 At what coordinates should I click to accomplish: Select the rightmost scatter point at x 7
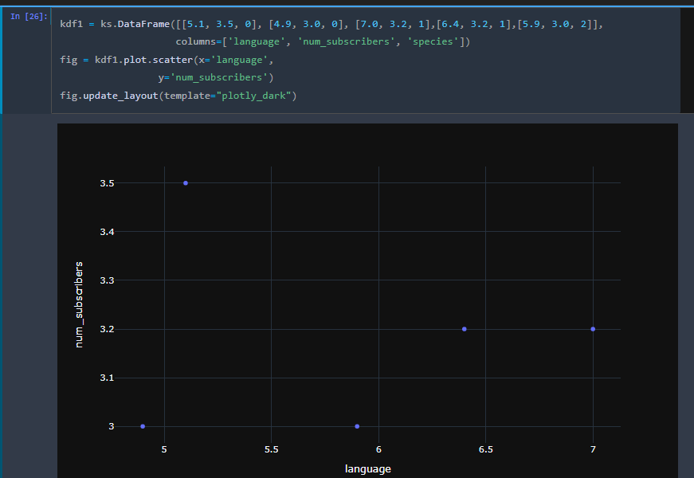click(x=593, y=327)
